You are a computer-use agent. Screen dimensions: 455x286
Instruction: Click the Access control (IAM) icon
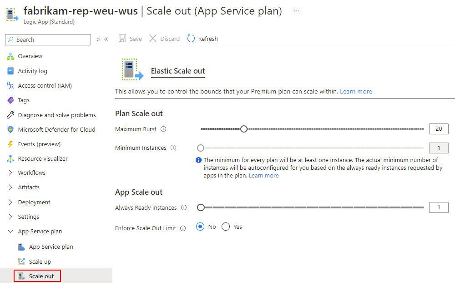(x=10, y=86)
